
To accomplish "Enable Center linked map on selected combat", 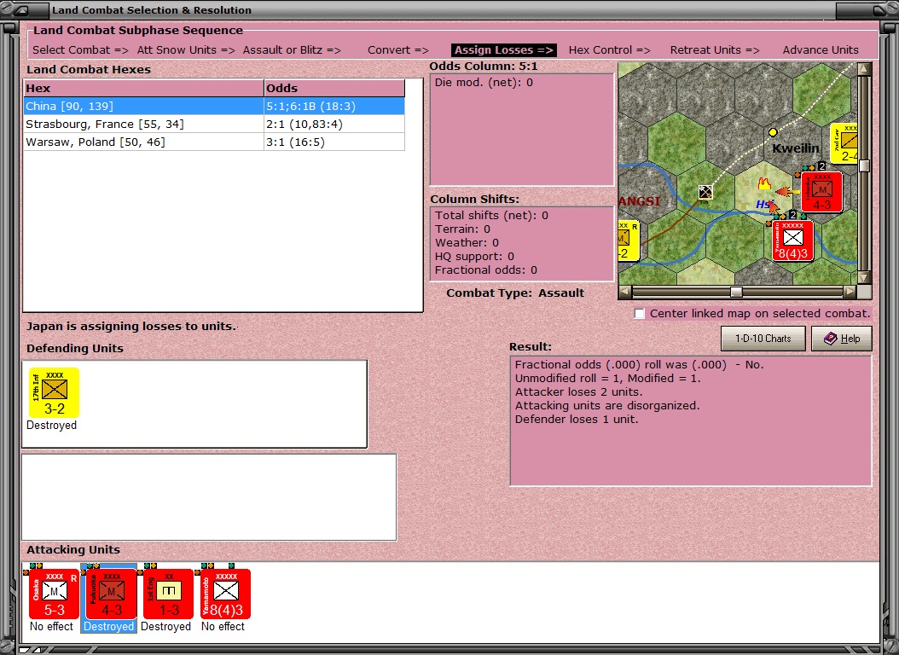I will [639, 314].
